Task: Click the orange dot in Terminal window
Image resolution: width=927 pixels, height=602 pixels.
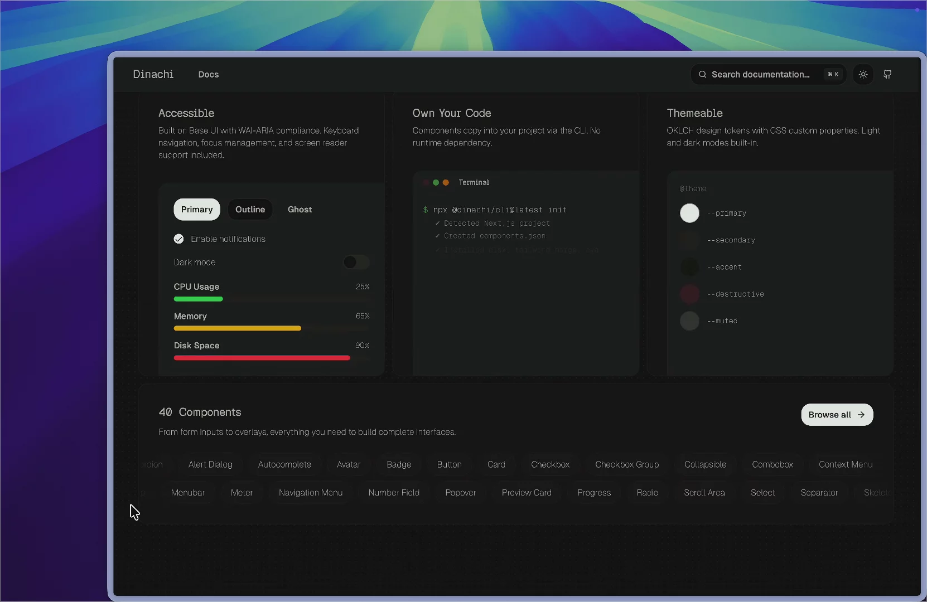Action: [446, 182]
